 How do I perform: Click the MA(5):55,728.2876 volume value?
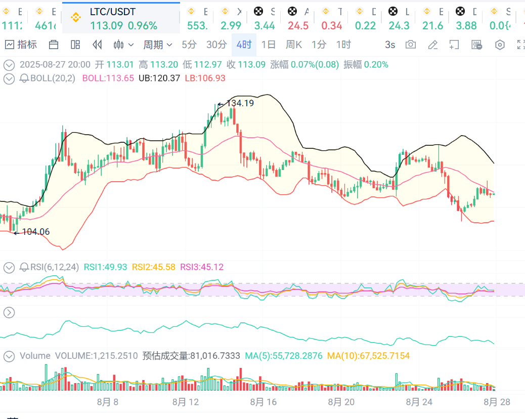pyautogui.click(x=284, y=356)
